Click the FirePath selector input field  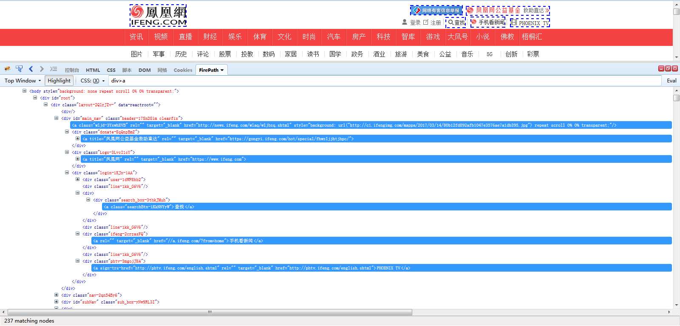[385, 81]
